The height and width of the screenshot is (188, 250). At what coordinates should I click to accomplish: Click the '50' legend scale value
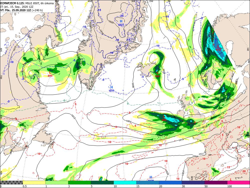pyautogui.click(x=206, y=186)
